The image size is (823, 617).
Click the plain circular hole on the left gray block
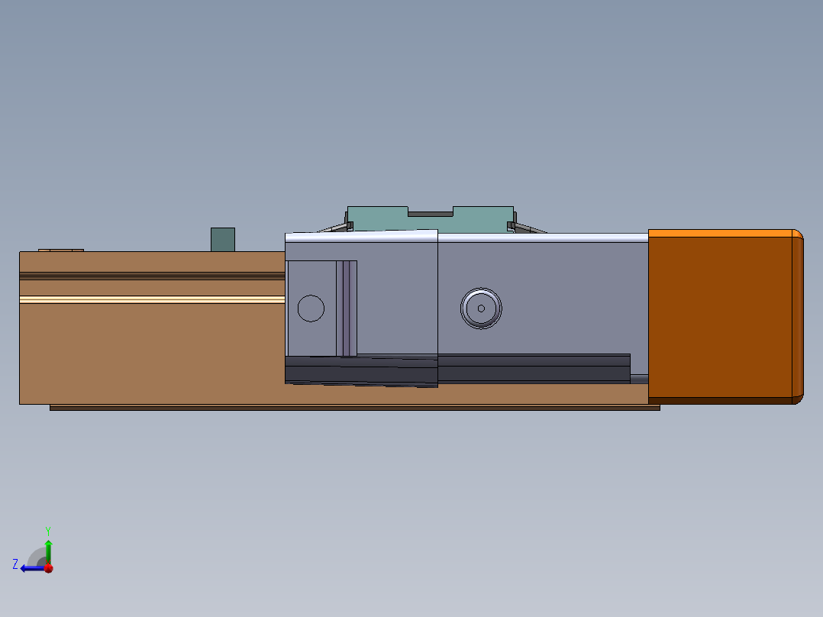(311, 308)
